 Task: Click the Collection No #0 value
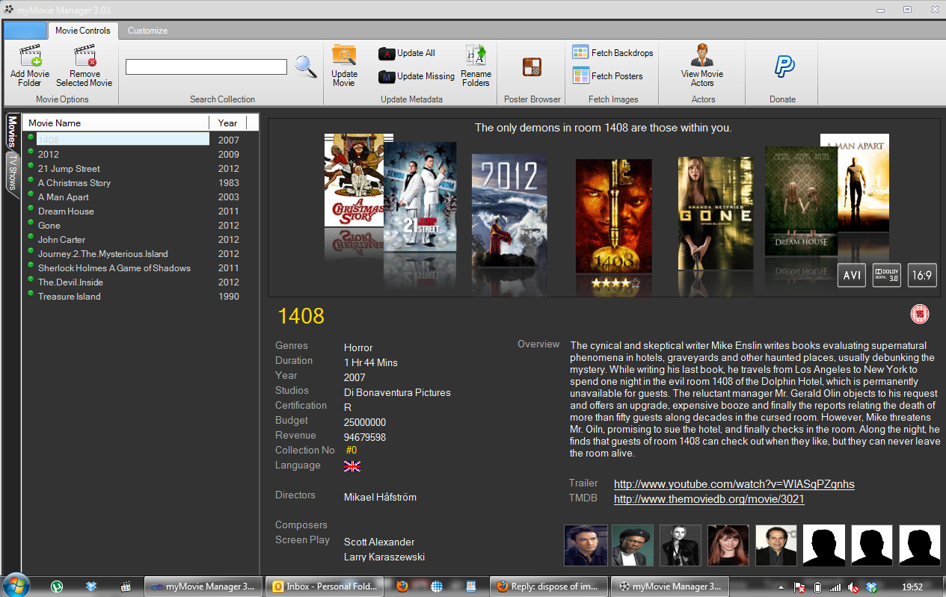(x=351, y=451)
